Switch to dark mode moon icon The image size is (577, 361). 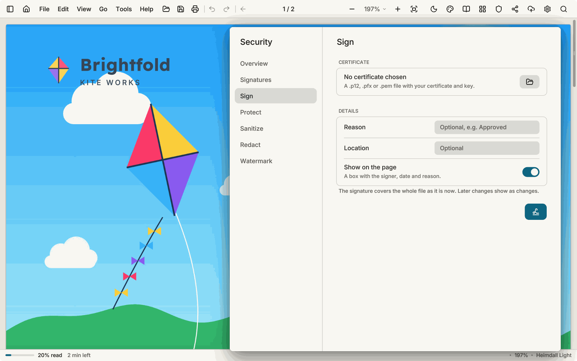(x=434, y=9)
